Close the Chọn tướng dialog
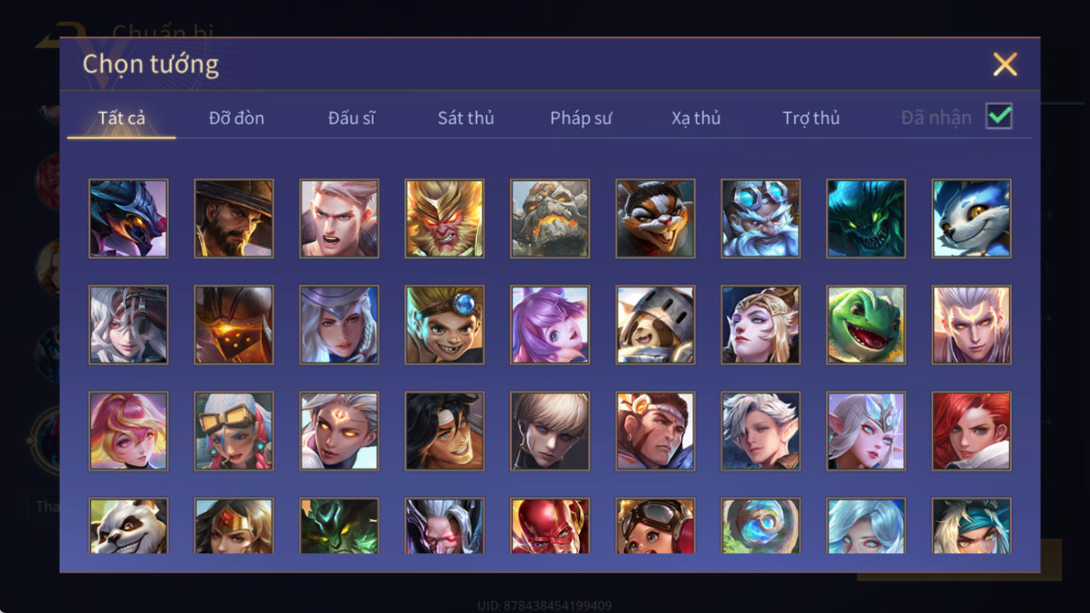This screenshot has height=613, width=1090. pos(1005,64)
